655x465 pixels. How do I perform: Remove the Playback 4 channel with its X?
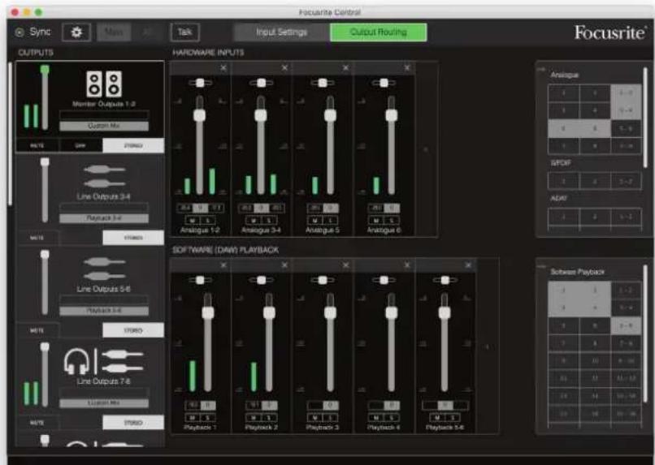pos(407,265)
